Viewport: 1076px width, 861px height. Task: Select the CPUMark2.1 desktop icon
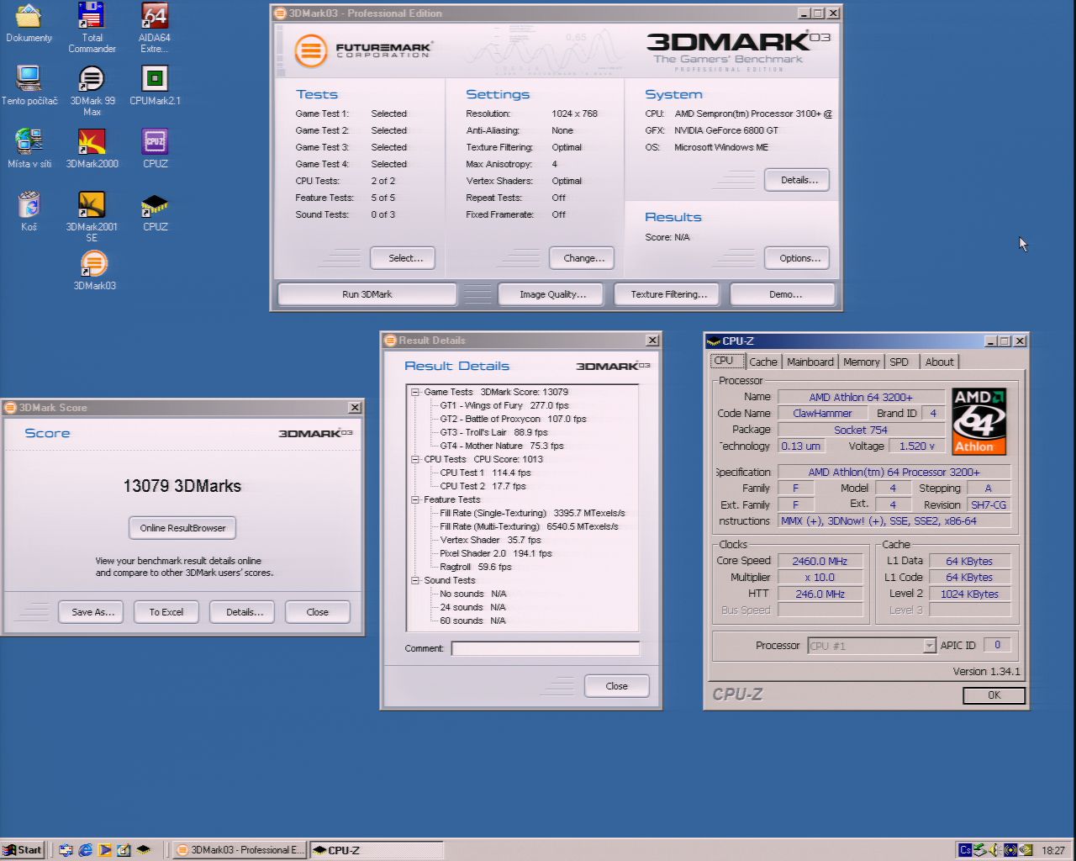coord(155,86)
